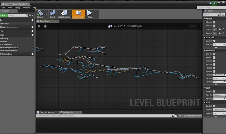Select the HowToPlayReference variable
Image resolution: width=226 pixels, height=134 pixels.
(9, 47)
